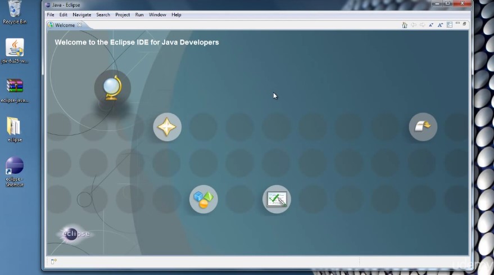Viewport: 494px width, 275px height.
Task: Toggle the customize page layout button
Action: [x=449, y=25]
